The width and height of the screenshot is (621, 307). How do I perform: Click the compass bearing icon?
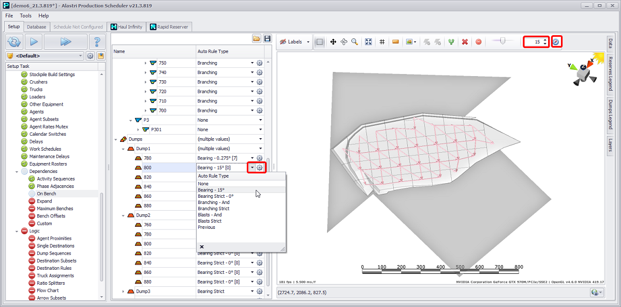556,42
